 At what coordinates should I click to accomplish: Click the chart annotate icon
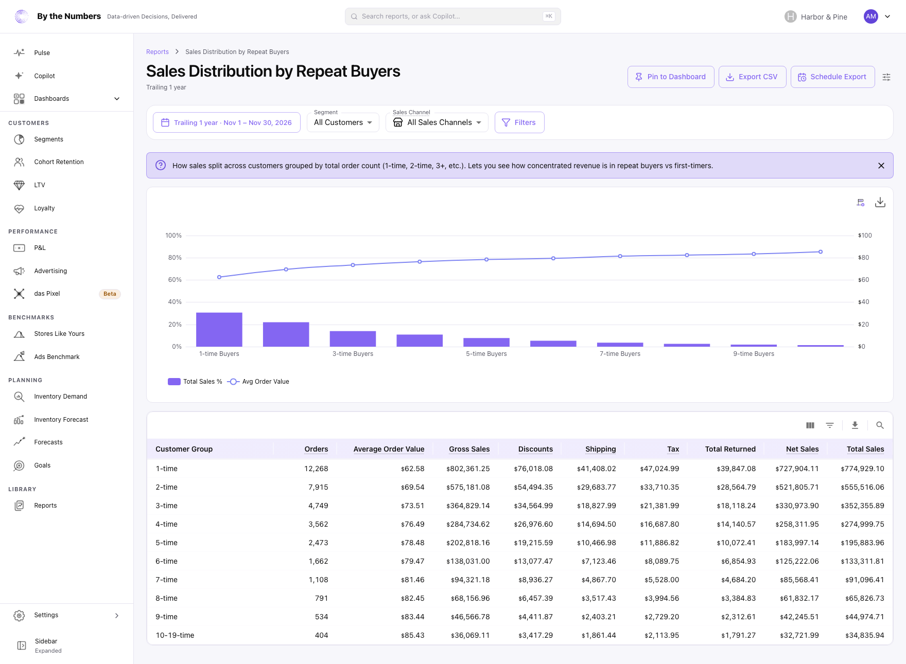tap(861, 203)
